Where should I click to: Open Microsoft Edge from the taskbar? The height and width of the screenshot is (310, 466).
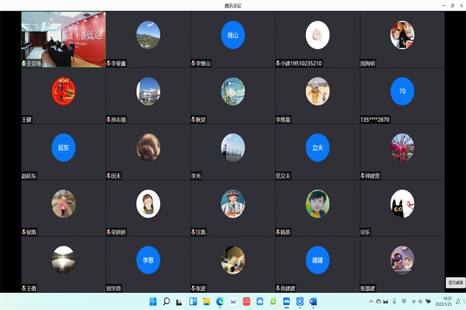pos(220,301)
